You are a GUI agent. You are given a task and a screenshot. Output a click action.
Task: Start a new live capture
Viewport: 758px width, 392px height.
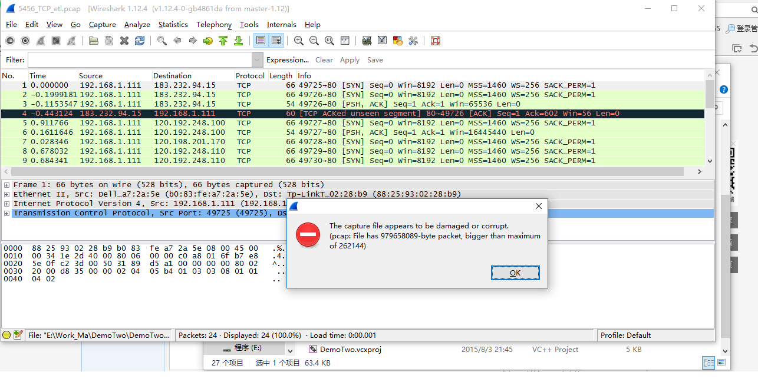pyautogui.click(x=41, y=41)
